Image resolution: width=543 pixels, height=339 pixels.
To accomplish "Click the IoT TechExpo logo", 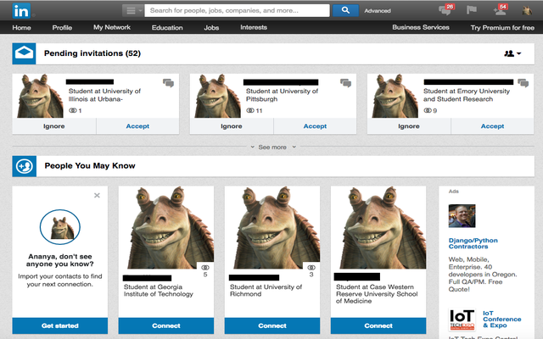I will click(462, 320).
